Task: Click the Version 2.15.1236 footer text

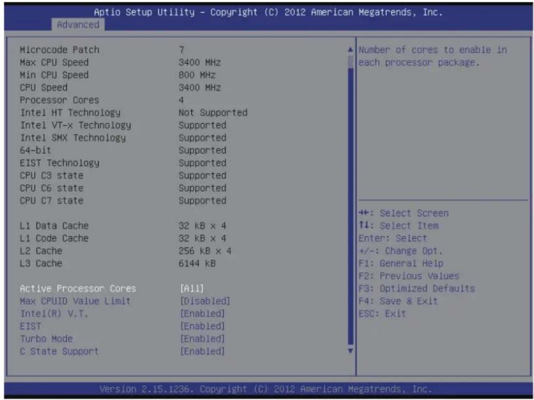Action: [266, 389]
